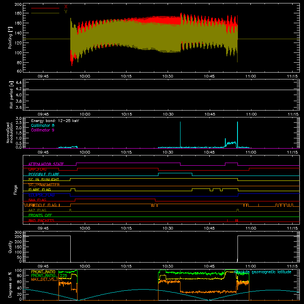Select the GAP_FLAG label
Viewport: 304px width, 304px height.
37,169
